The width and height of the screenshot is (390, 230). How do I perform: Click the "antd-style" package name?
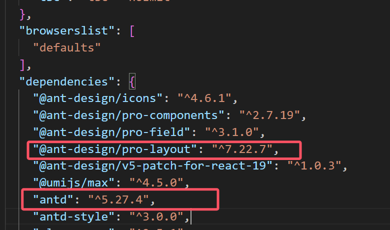pos(73,216)
